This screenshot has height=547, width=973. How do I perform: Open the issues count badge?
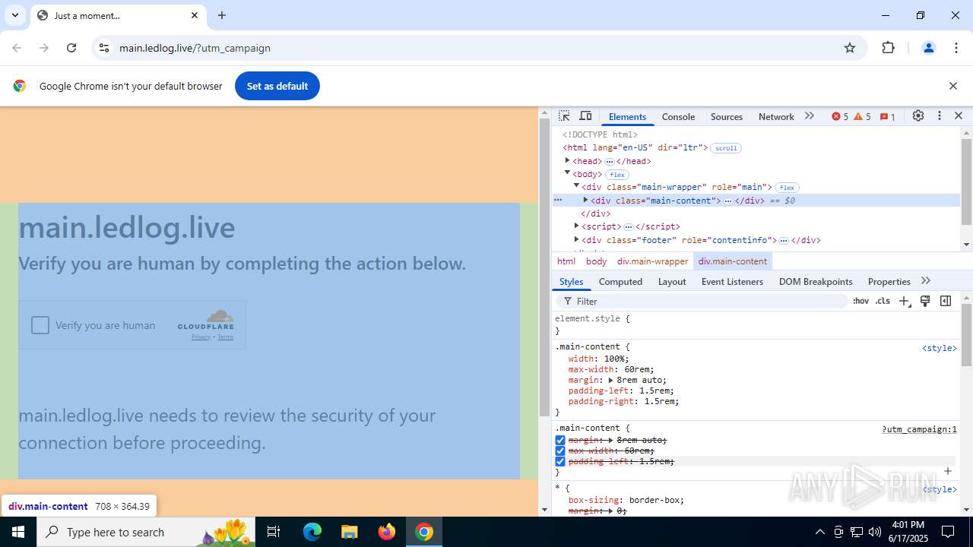(888, 117)
